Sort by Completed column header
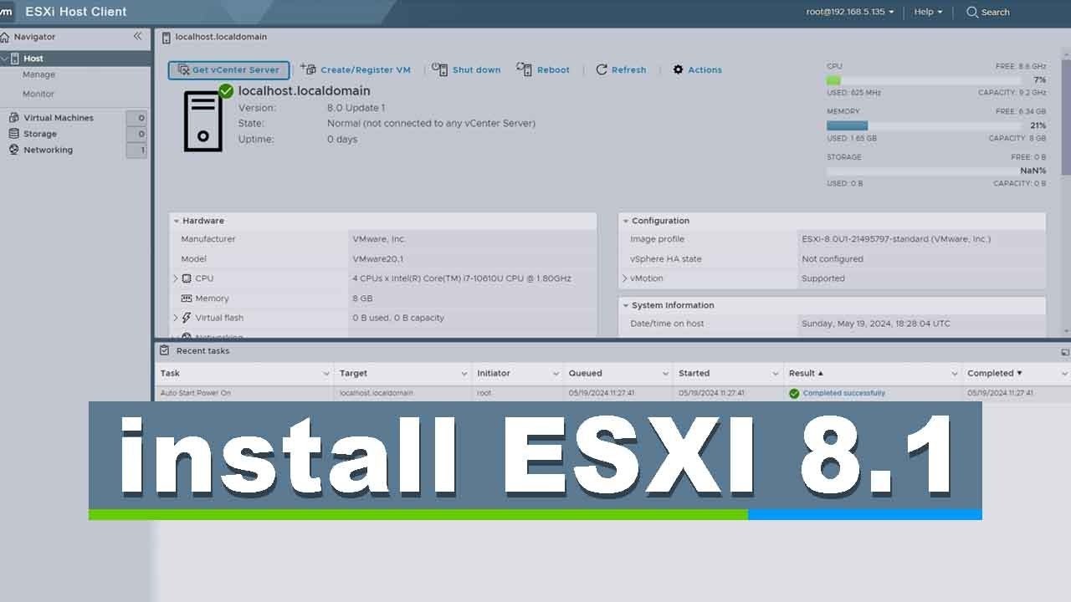Viewport: 1071px width, 602px height. point(995,374)
